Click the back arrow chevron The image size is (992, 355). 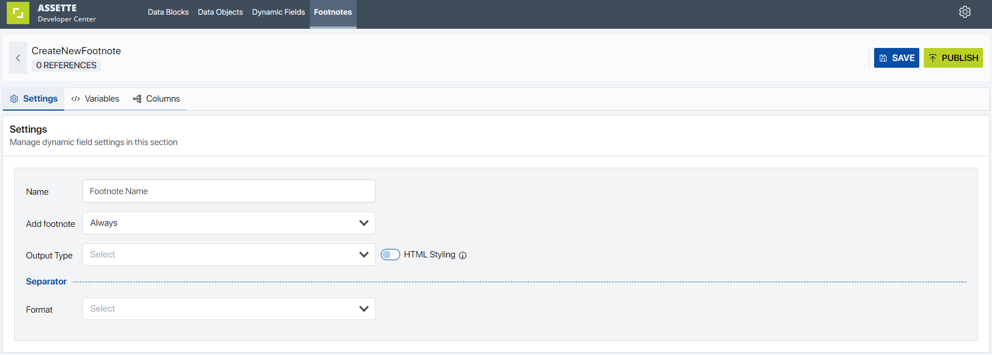pos(18,58)
